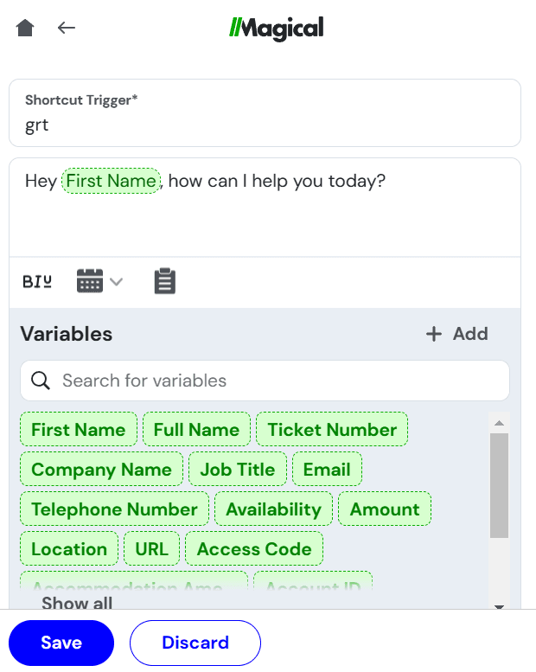The image size is (536, 672).
Task: Insert clipboard variable icon
Action: tap(164, 281)
